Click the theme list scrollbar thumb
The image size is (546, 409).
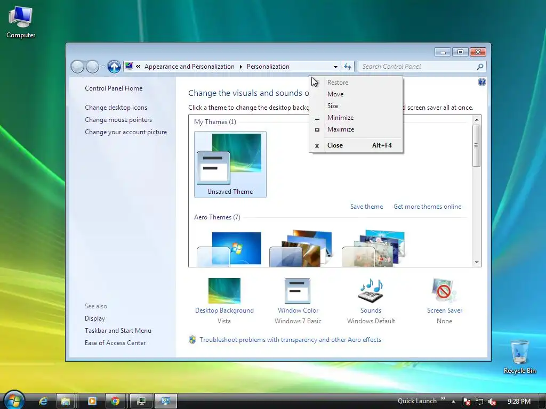point(477,145)
